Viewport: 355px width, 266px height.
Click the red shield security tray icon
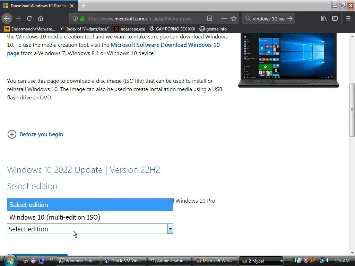click(x=306, y=260)
